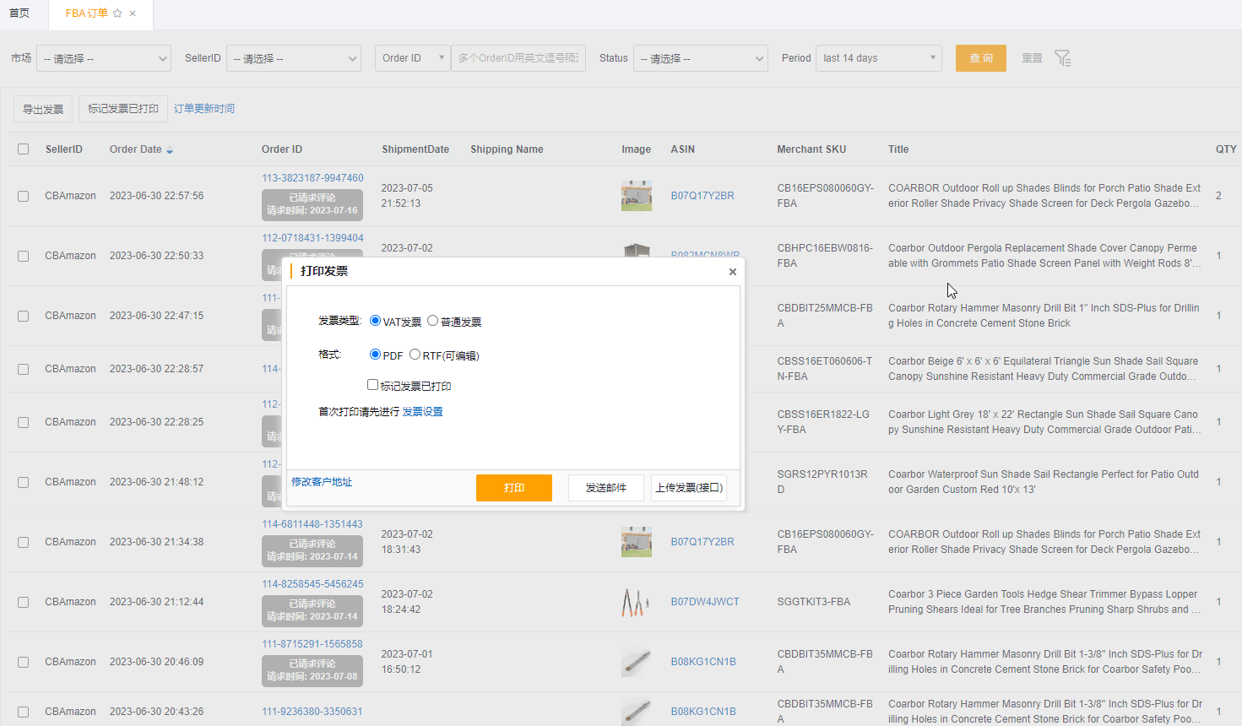This screenshot has width=1242, height=726.
Task: Click the Order ID search input field
Action: pyautogui.click(x=518, y=58)
